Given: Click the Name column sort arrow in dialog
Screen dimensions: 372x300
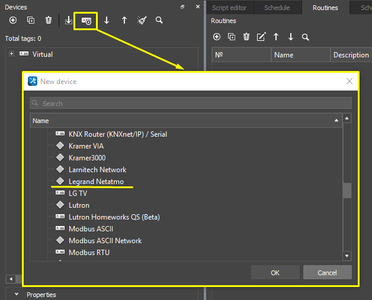Looking at the screenshot, I should (x=336, y=121).
